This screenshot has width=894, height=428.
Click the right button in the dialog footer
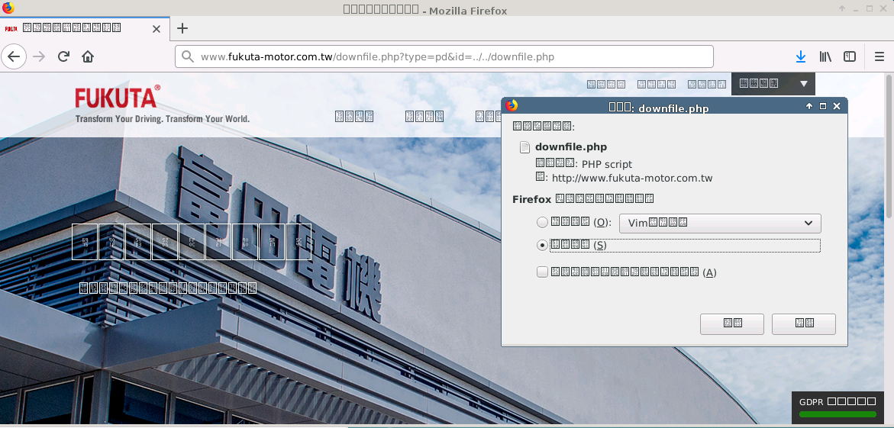[804, 323]
